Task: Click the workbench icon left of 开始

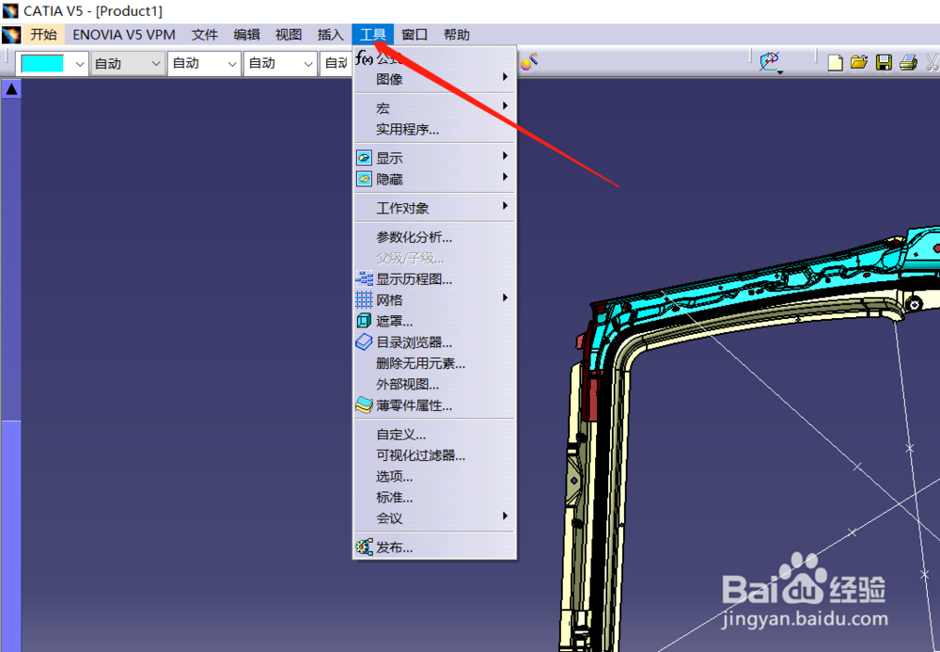Action: click(x=11, y=35)
